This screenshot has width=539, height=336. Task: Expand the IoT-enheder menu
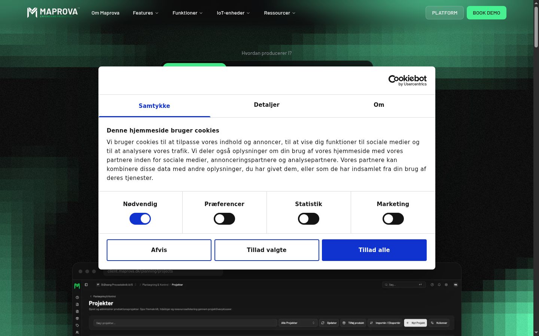point(233,13)
